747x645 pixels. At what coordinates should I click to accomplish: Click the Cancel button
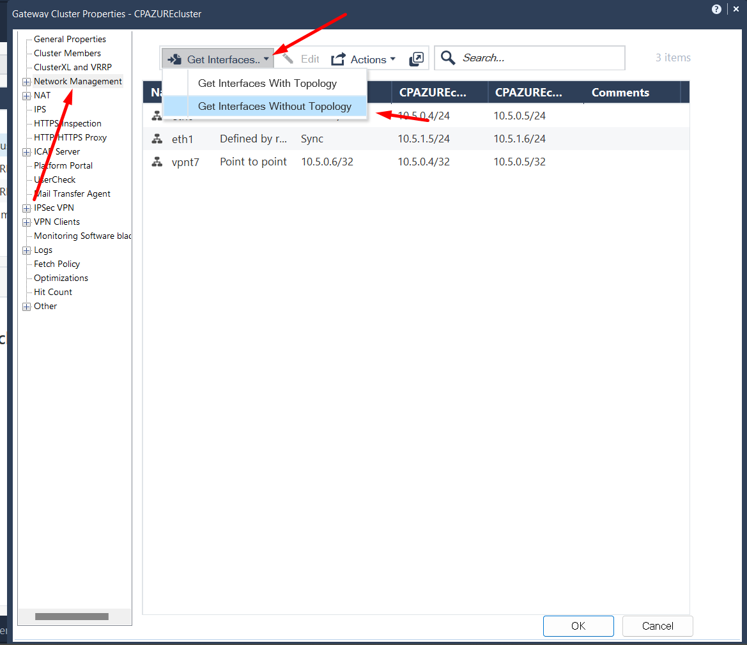[657, 626]
